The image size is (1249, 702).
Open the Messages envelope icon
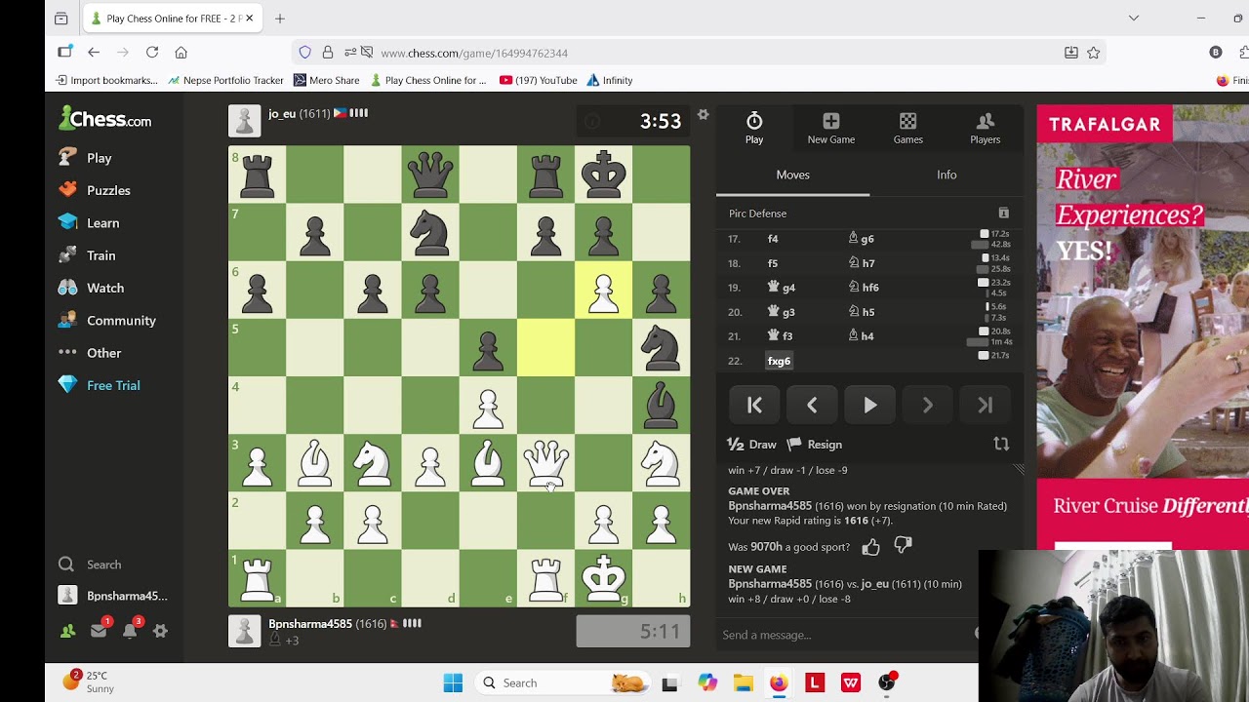pos(99,631)
